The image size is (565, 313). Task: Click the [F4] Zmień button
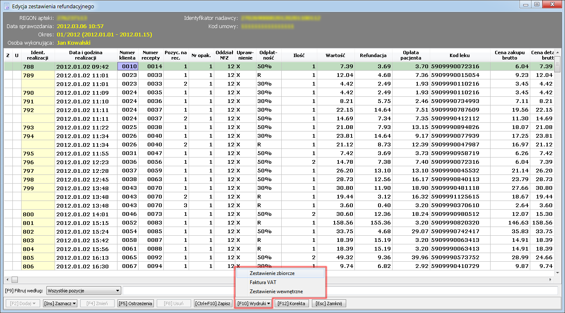97,303
